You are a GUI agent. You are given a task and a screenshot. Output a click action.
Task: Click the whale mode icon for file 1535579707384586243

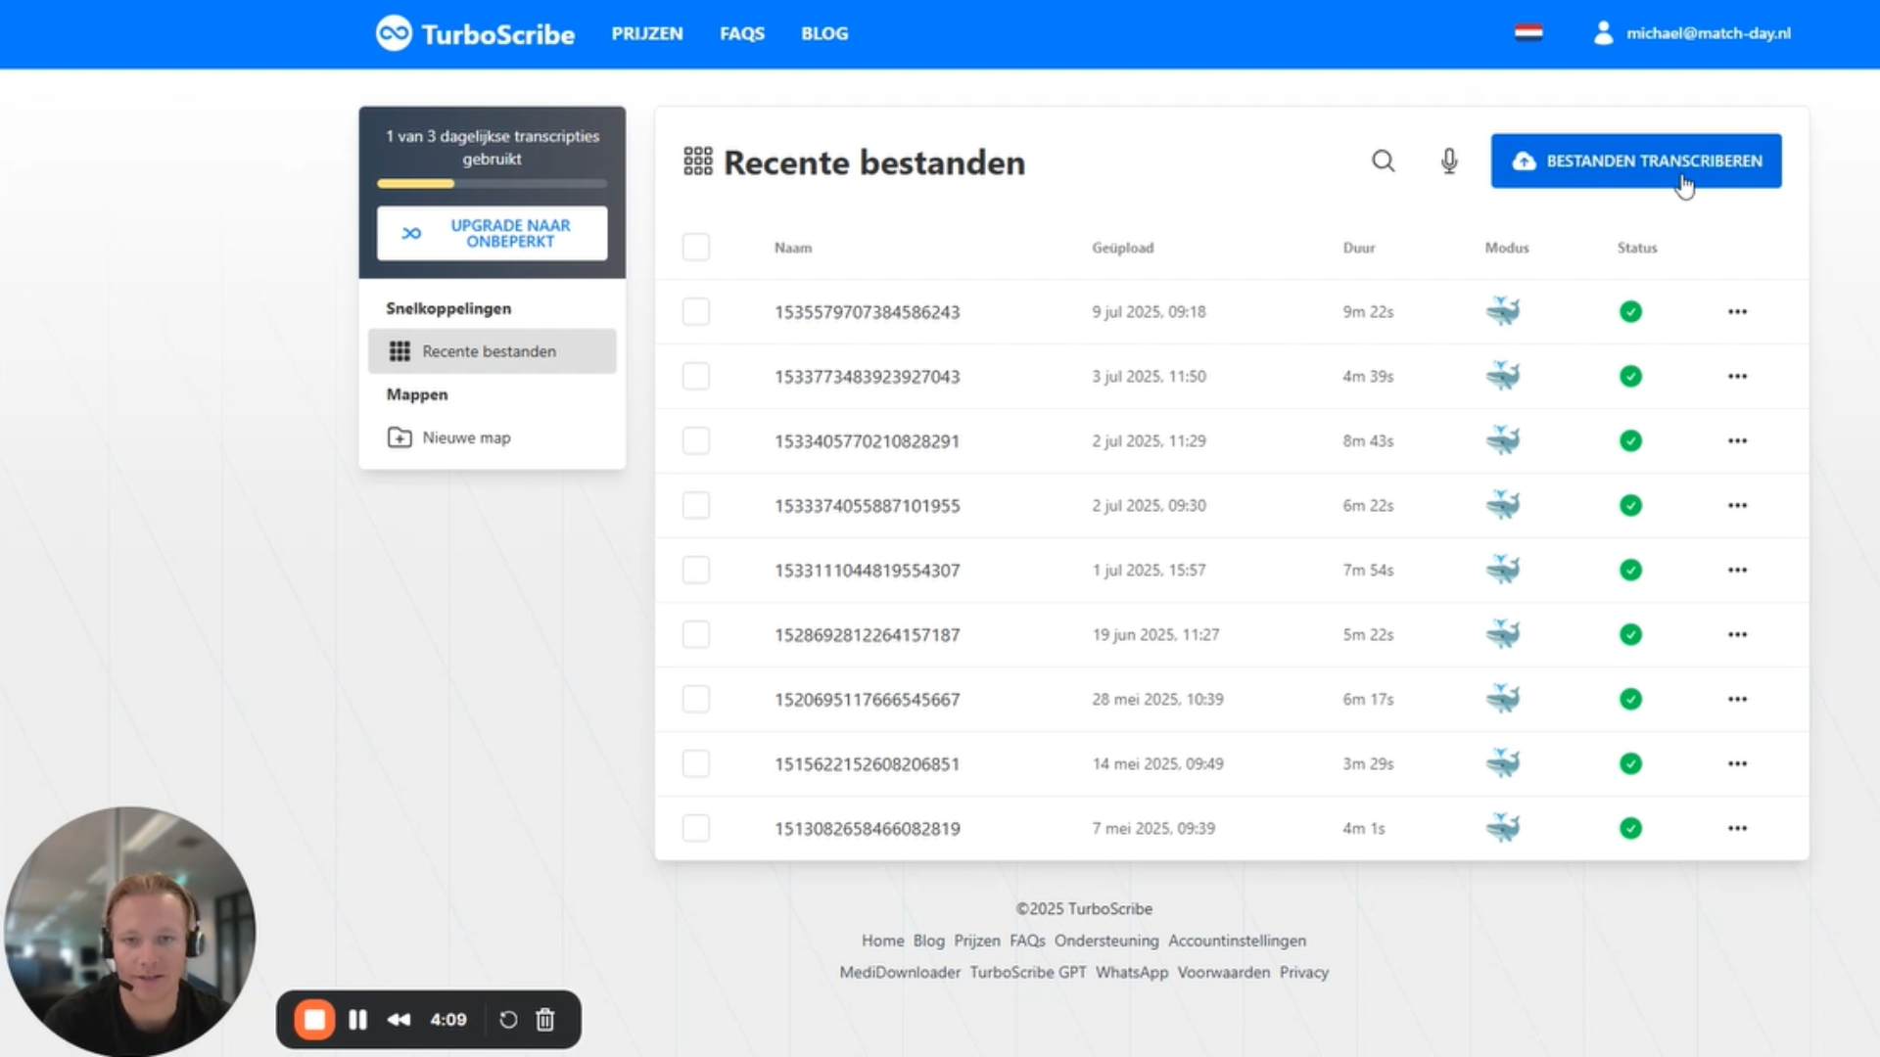pos(1503,311)
